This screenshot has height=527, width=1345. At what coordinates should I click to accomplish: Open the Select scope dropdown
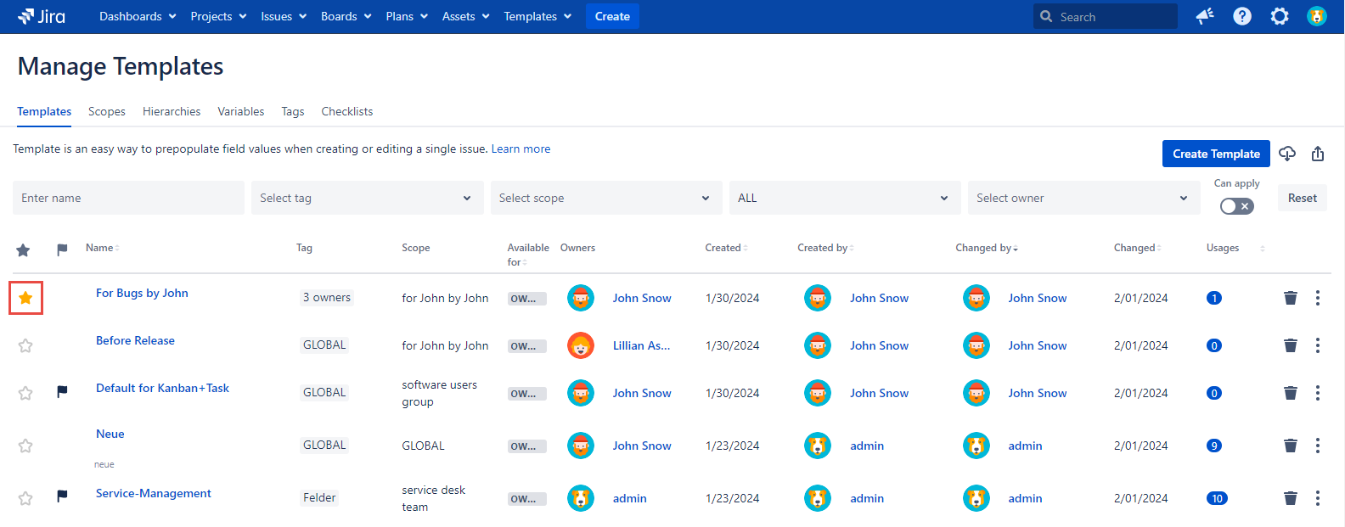[605, 198]
